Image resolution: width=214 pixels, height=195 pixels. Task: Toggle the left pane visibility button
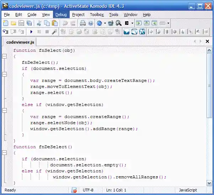pyautogui.click(x=139, y=23)
